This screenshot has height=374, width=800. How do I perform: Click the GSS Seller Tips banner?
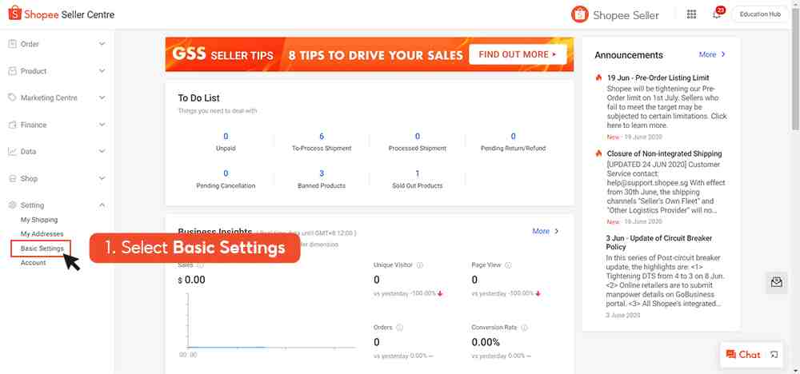(370, 54)
